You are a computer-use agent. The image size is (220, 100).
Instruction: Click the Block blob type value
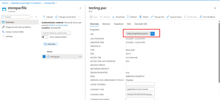coord(130,50)
